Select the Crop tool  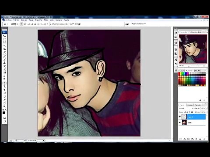(4, 49)
